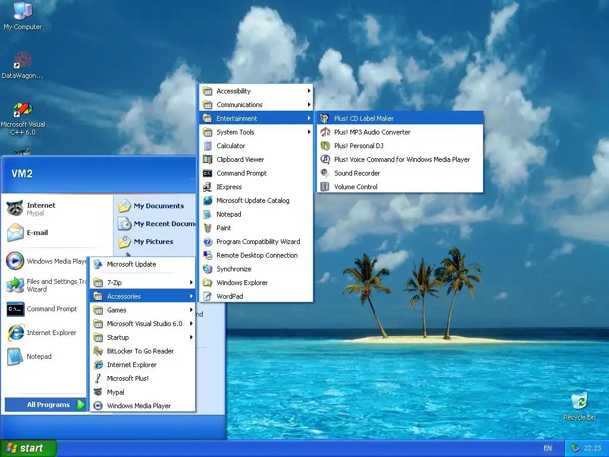Open Internet Mypal pinned entry

56,209
